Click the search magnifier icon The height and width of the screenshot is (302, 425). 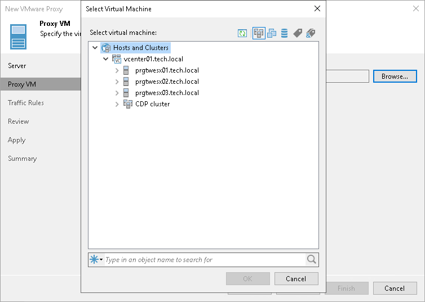312,260
